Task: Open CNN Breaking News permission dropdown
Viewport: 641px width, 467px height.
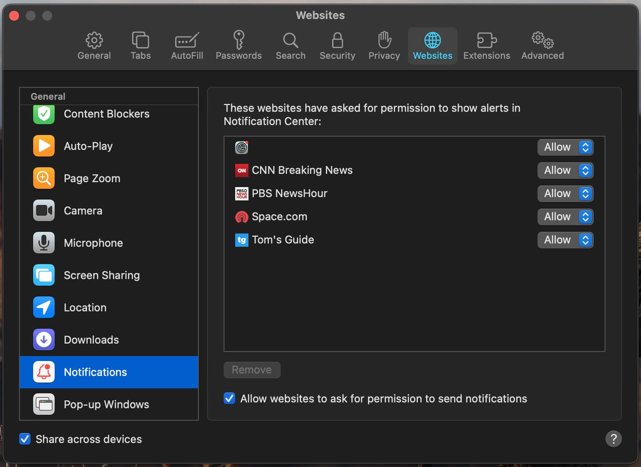Action: [565, 171]
